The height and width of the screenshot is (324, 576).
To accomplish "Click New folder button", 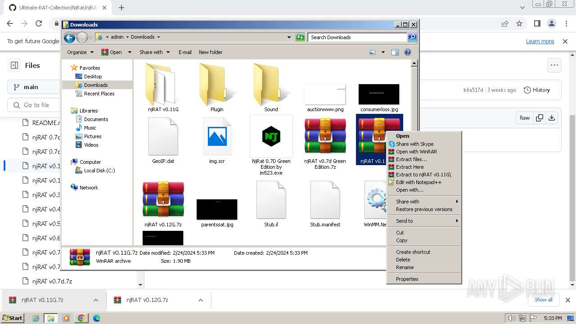I will (211, 52).
